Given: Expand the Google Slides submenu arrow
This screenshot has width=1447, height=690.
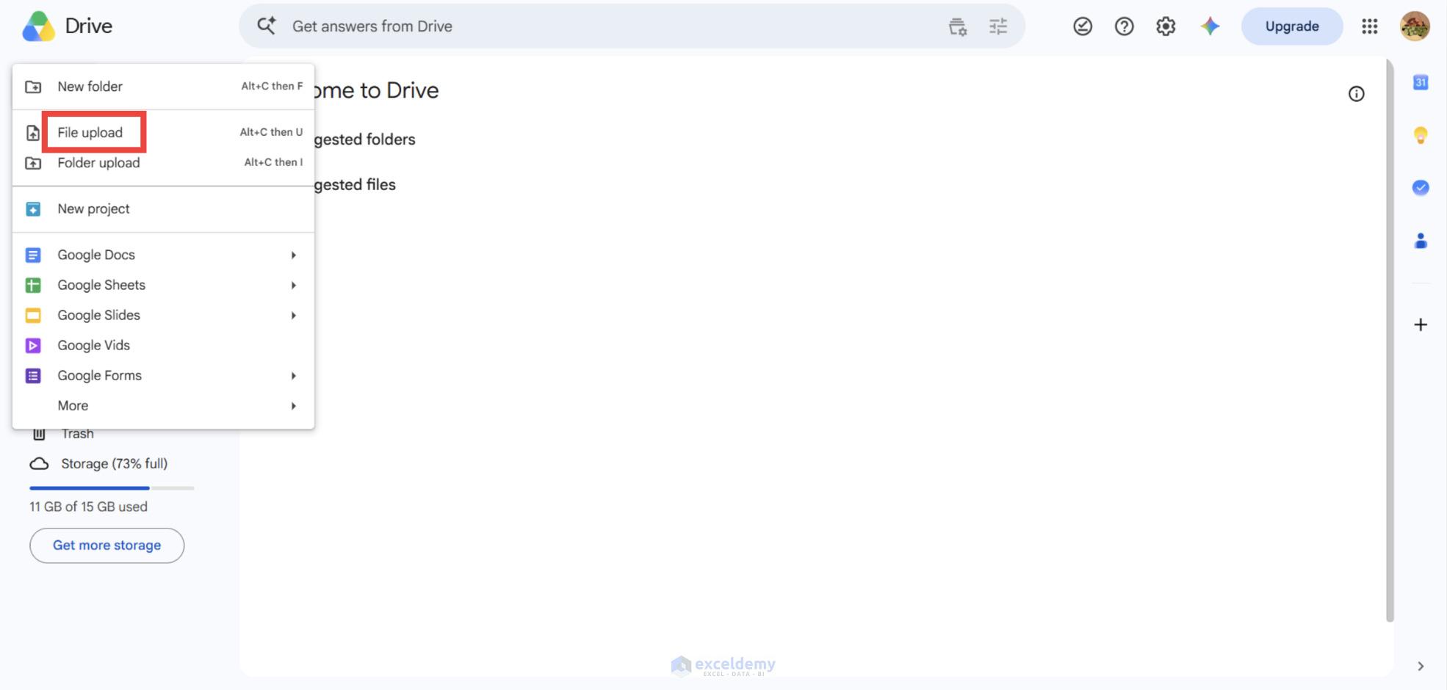Looking at the screenshot, I should [293, 316].
